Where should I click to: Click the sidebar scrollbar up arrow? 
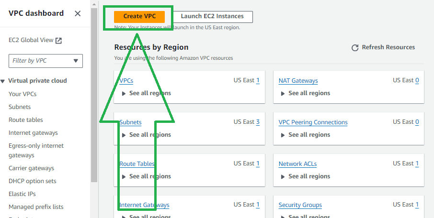click(94, 4)
